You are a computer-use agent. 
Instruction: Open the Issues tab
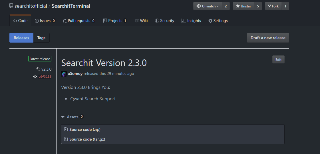[45, 21]
